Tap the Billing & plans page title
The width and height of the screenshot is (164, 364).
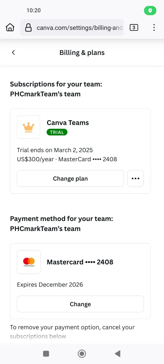click(x=82, y=53)
